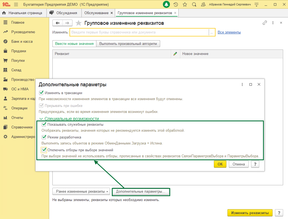Open the Покупки section

(x=18, y=61)
